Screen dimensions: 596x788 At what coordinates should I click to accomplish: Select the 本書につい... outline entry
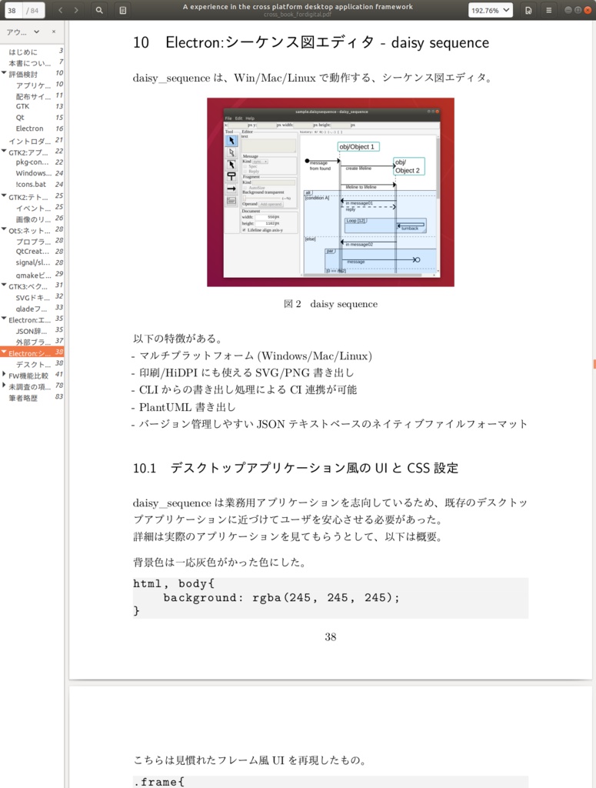pyautogui.click(x=30, y=63)
